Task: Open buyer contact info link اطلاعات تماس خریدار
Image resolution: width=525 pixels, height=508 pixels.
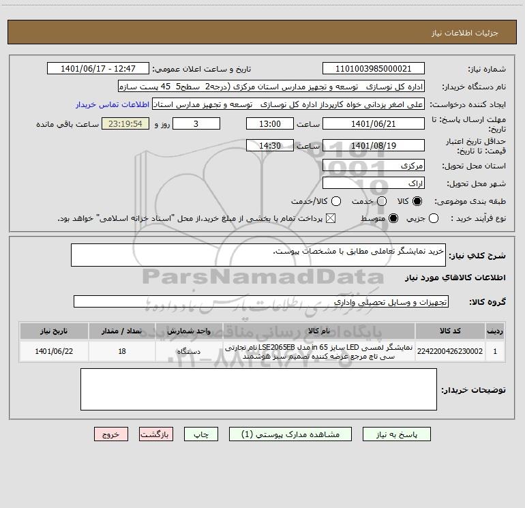Action: (112, 104)
